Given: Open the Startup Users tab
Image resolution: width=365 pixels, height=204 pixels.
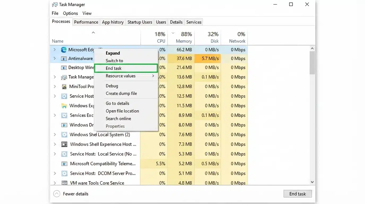Looking at the screenshot, I should point(140,22).
